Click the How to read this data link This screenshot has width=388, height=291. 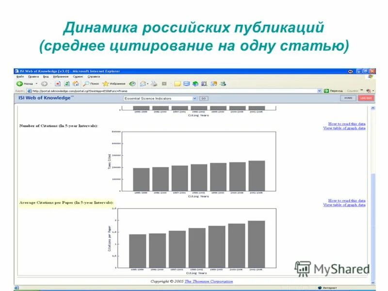pos(346,123)
